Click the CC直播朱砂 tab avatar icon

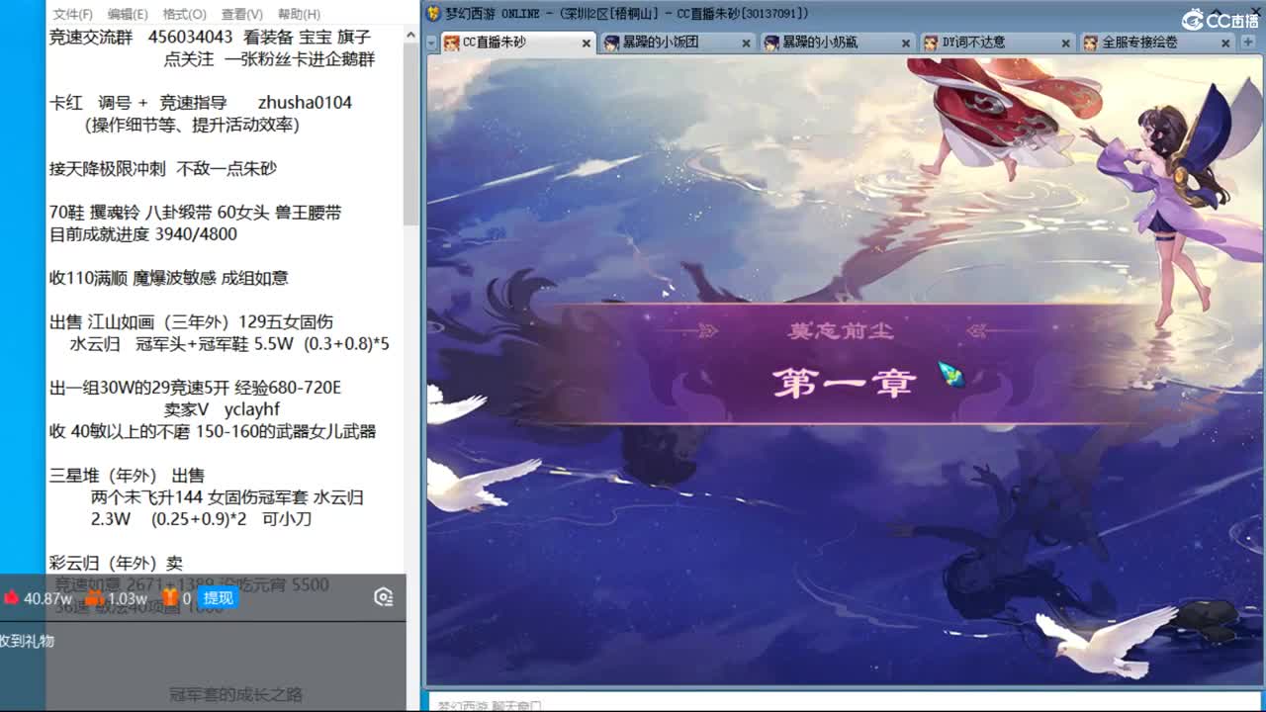[x=451, y=43]
